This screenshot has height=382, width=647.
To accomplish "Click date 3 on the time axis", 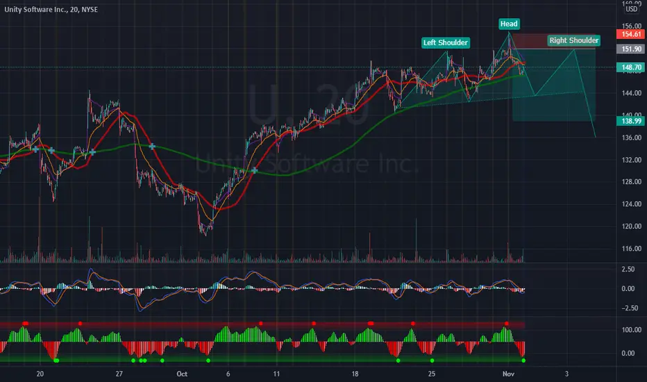I will [566, 374].
